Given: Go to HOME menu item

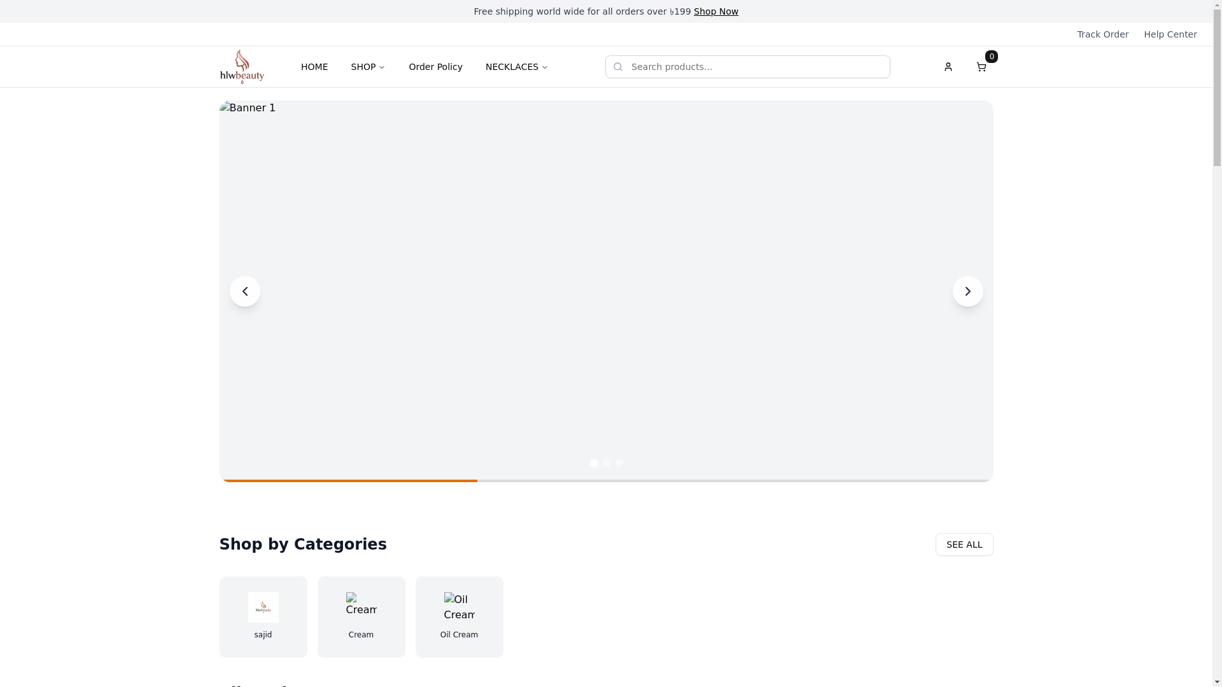Looking at the screenshot, I should point(314,67).
